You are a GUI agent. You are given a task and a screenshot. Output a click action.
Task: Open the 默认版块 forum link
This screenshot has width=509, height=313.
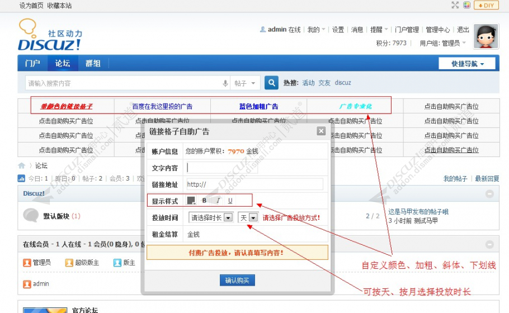[56, 216]
